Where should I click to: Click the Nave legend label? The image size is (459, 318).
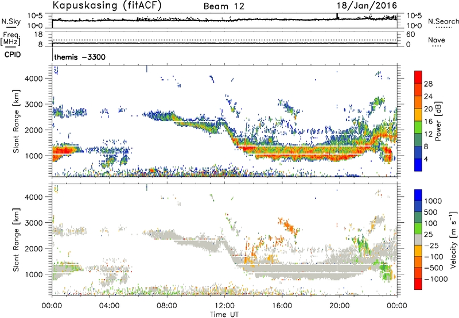437,40
